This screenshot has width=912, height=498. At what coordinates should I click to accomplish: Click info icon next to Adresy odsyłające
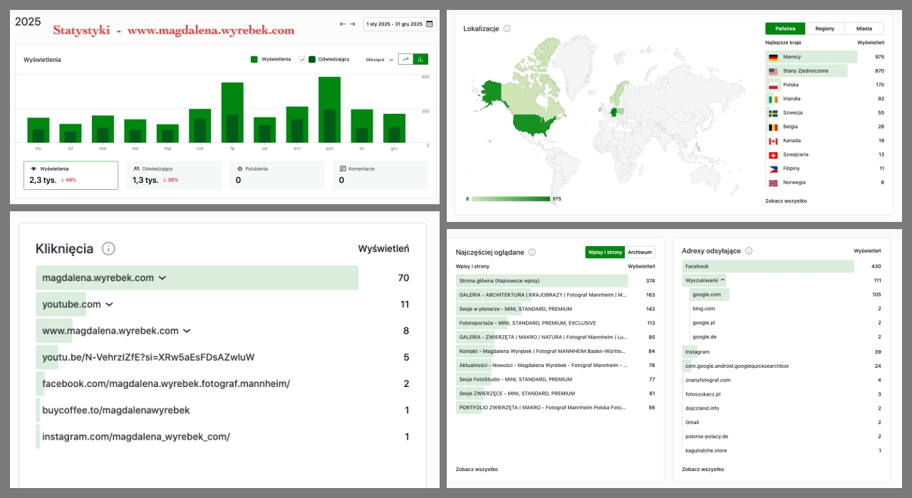tap(748, 251)
